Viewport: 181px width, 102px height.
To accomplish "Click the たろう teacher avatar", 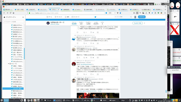I will [x=74, y=50].
